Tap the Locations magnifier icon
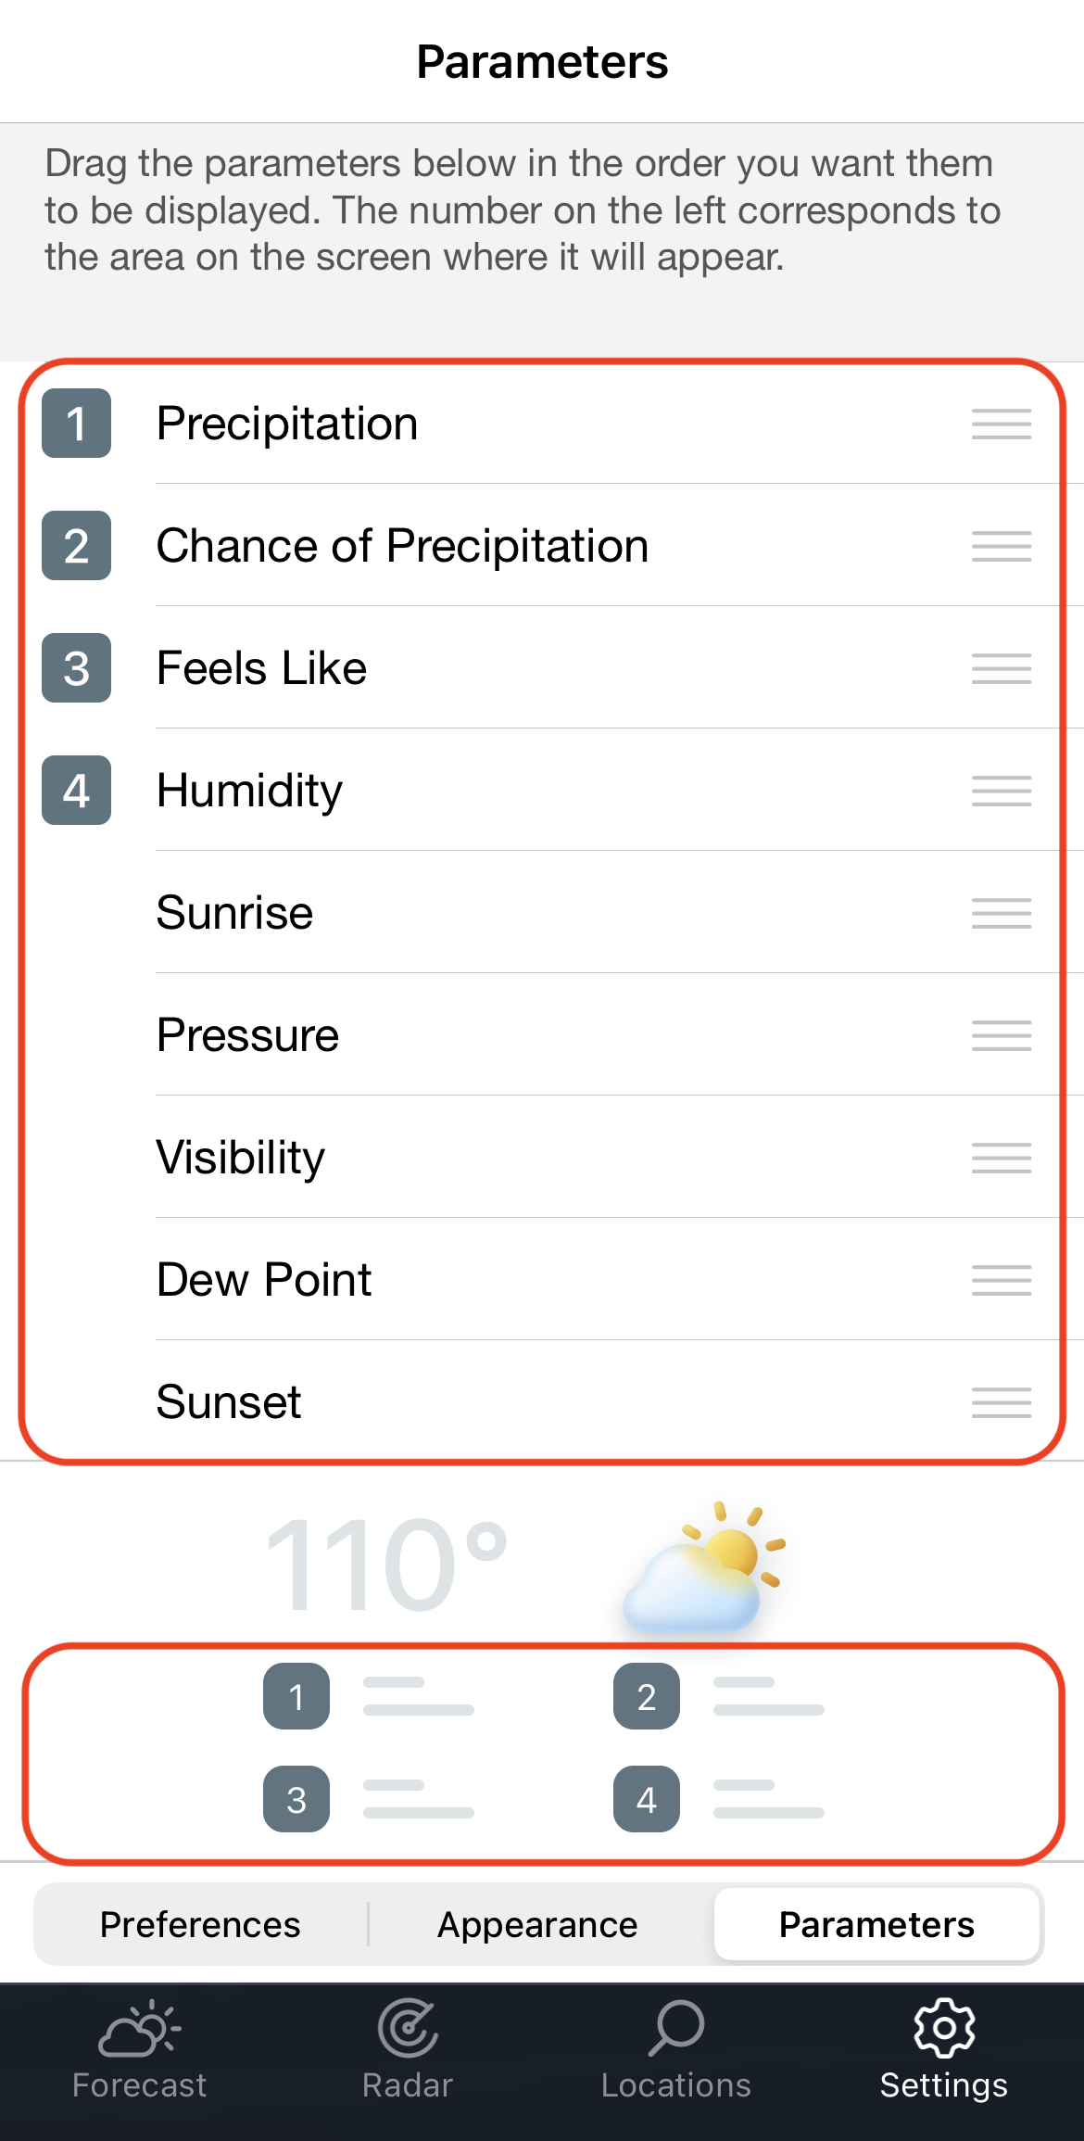1084x2141 pixels. [676, 2029]
